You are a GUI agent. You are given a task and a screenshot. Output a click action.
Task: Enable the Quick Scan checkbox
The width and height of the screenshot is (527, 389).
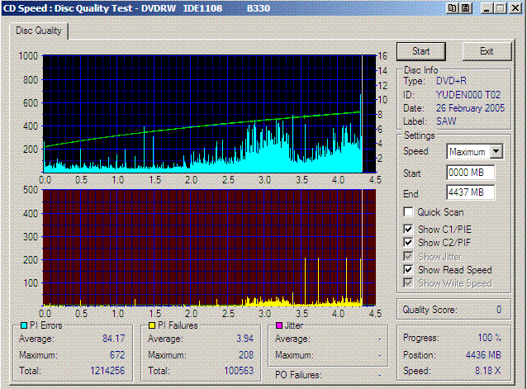click(x=408, y=212)
